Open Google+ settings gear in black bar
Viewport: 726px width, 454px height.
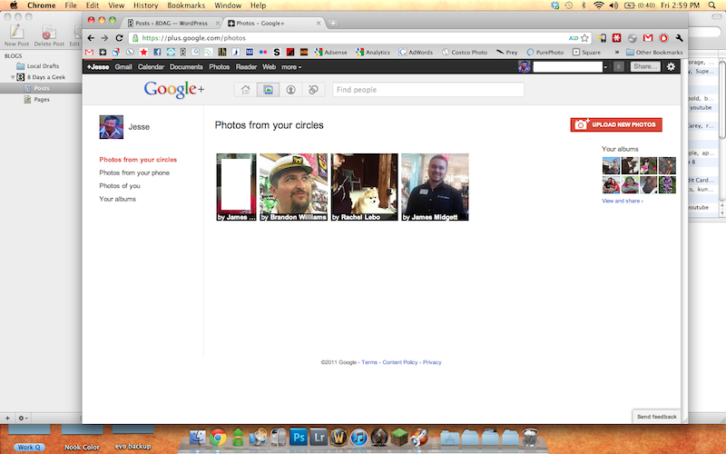tap(671, 66)
